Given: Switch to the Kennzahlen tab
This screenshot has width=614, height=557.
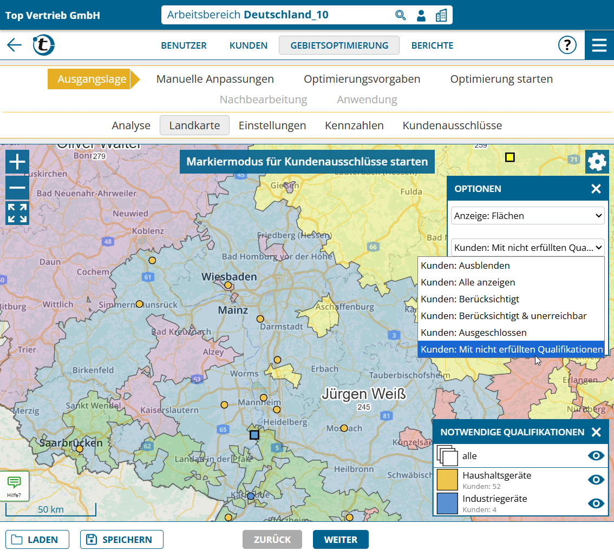Looking at the screenshot, I should coord(354,125).
